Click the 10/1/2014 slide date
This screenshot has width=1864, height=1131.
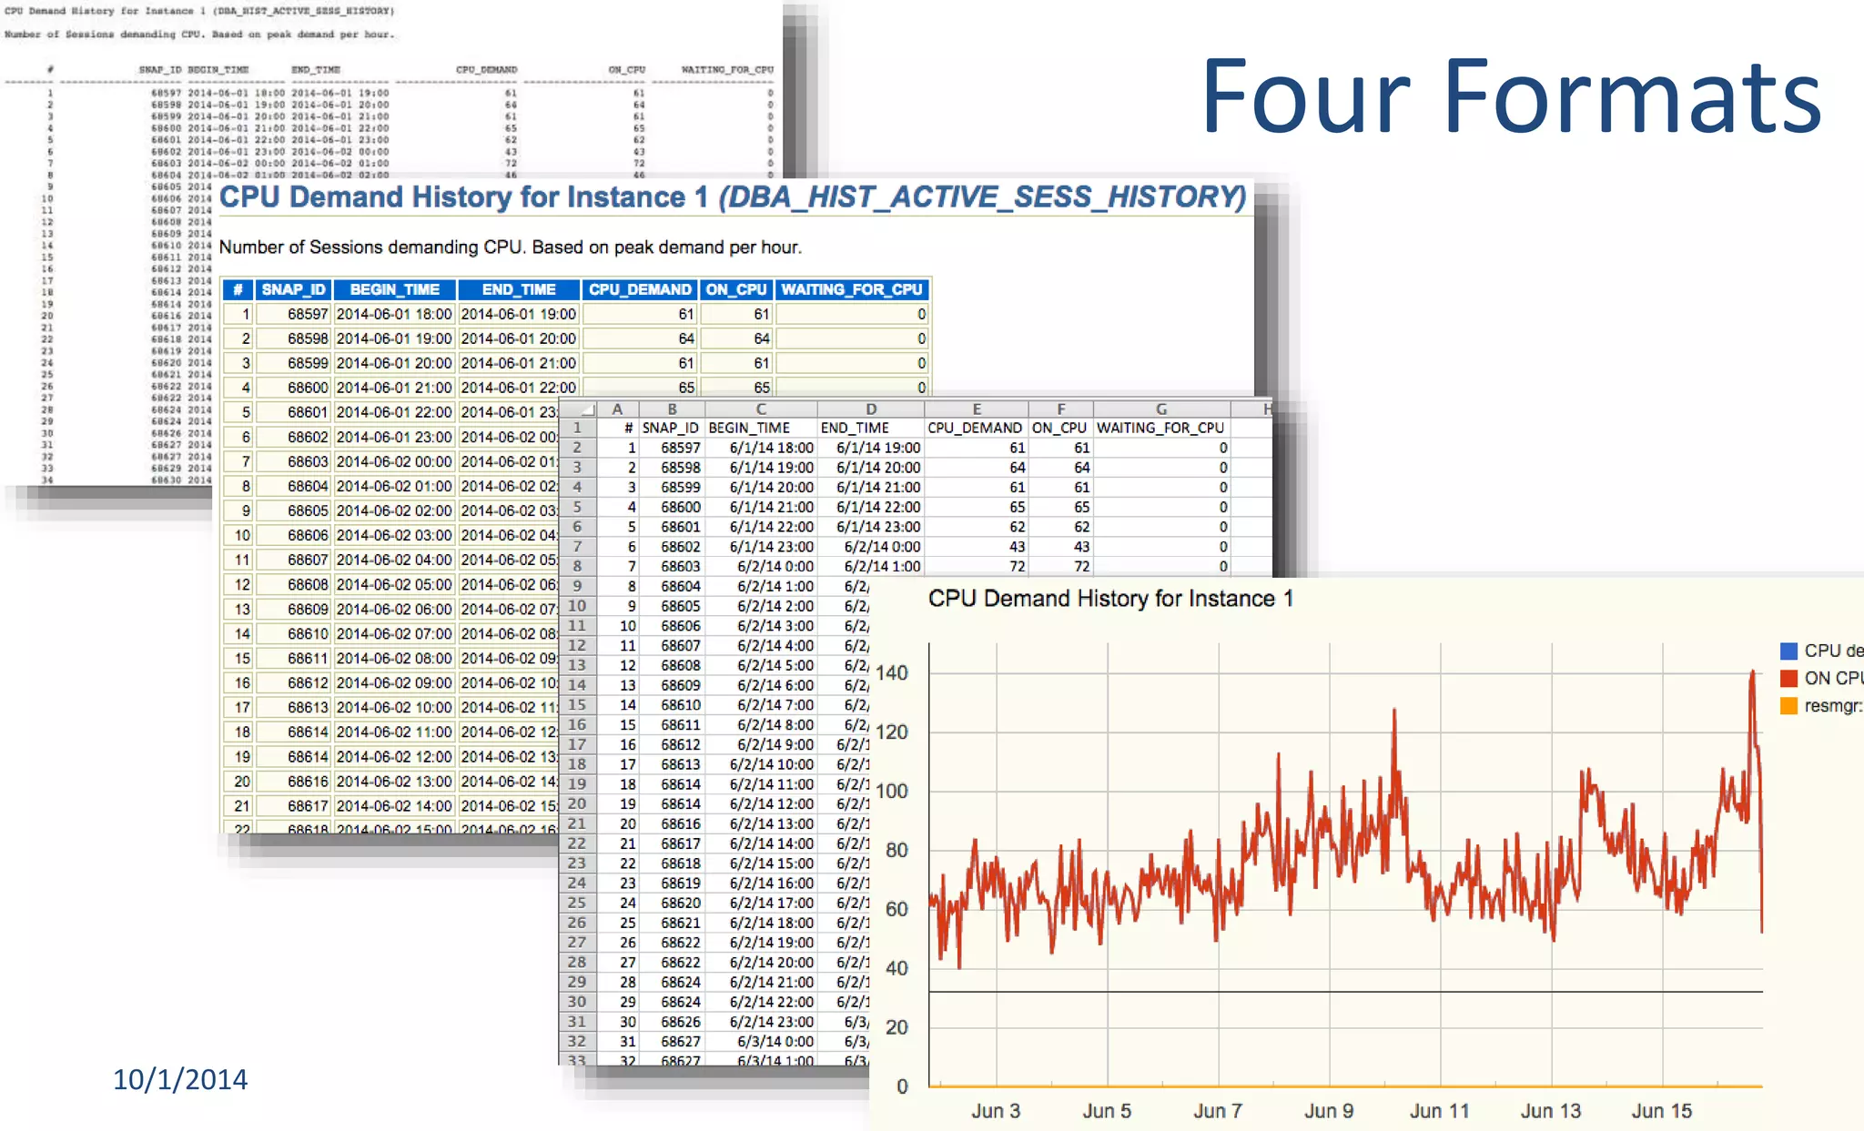point(180,1079)
